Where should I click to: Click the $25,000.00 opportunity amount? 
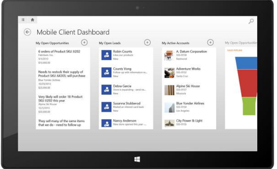click(44, 88)
